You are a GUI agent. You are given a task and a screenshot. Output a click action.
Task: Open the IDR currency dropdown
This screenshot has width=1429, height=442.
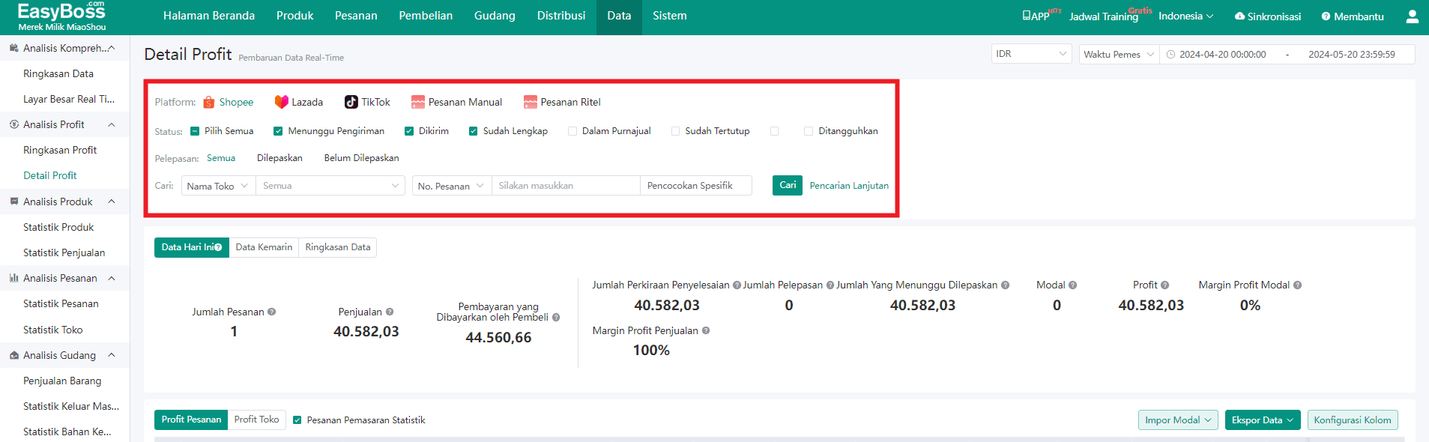[1031, 54]
